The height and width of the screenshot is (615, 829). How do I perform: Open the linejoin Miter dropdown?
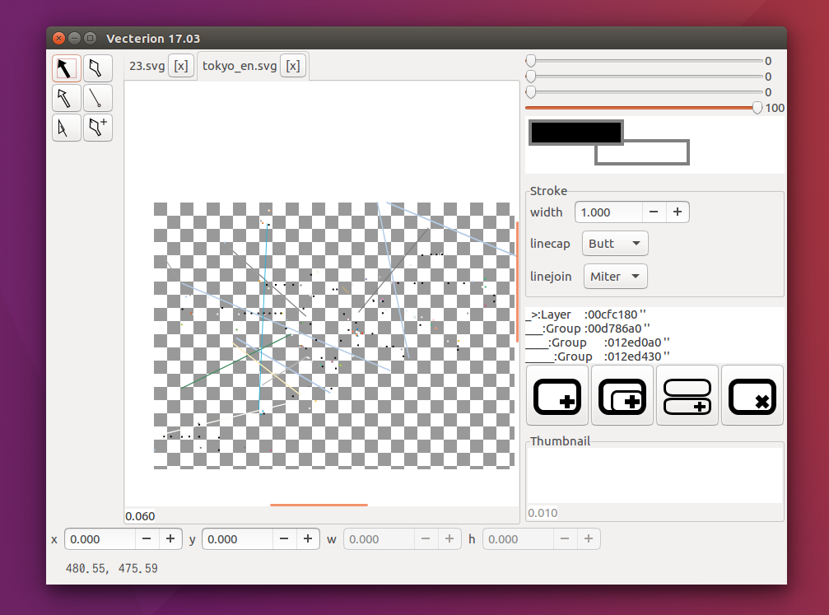616,276
